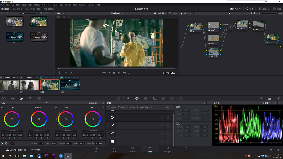This screenshot has height=159, width=283.
Task: Toggle invert on the circle window
Action: click(161, 117)
